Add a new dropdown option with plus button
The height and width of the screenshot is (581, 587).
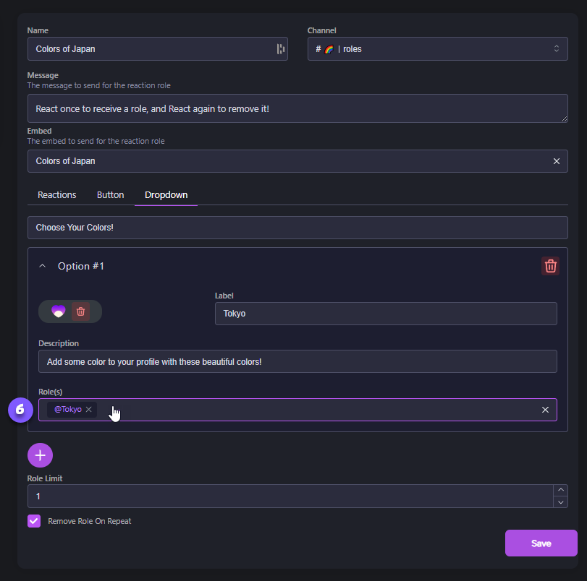[40, 455]
